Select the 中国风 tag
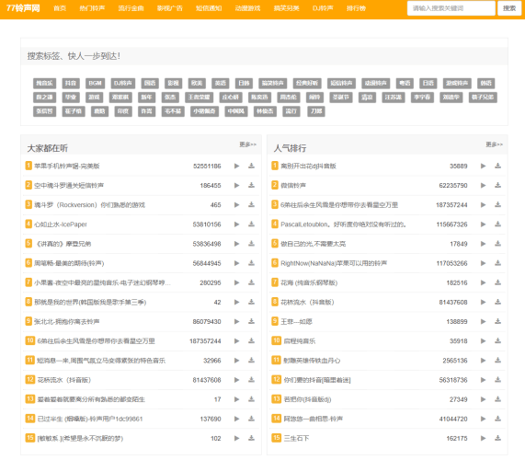The width and height of the screenshot is (525, 460). click(236, 111)
